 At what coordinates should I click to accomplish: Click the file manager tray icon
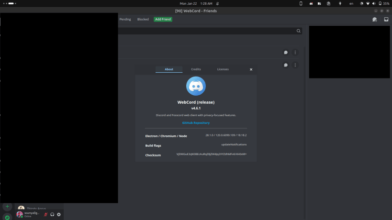319,3
